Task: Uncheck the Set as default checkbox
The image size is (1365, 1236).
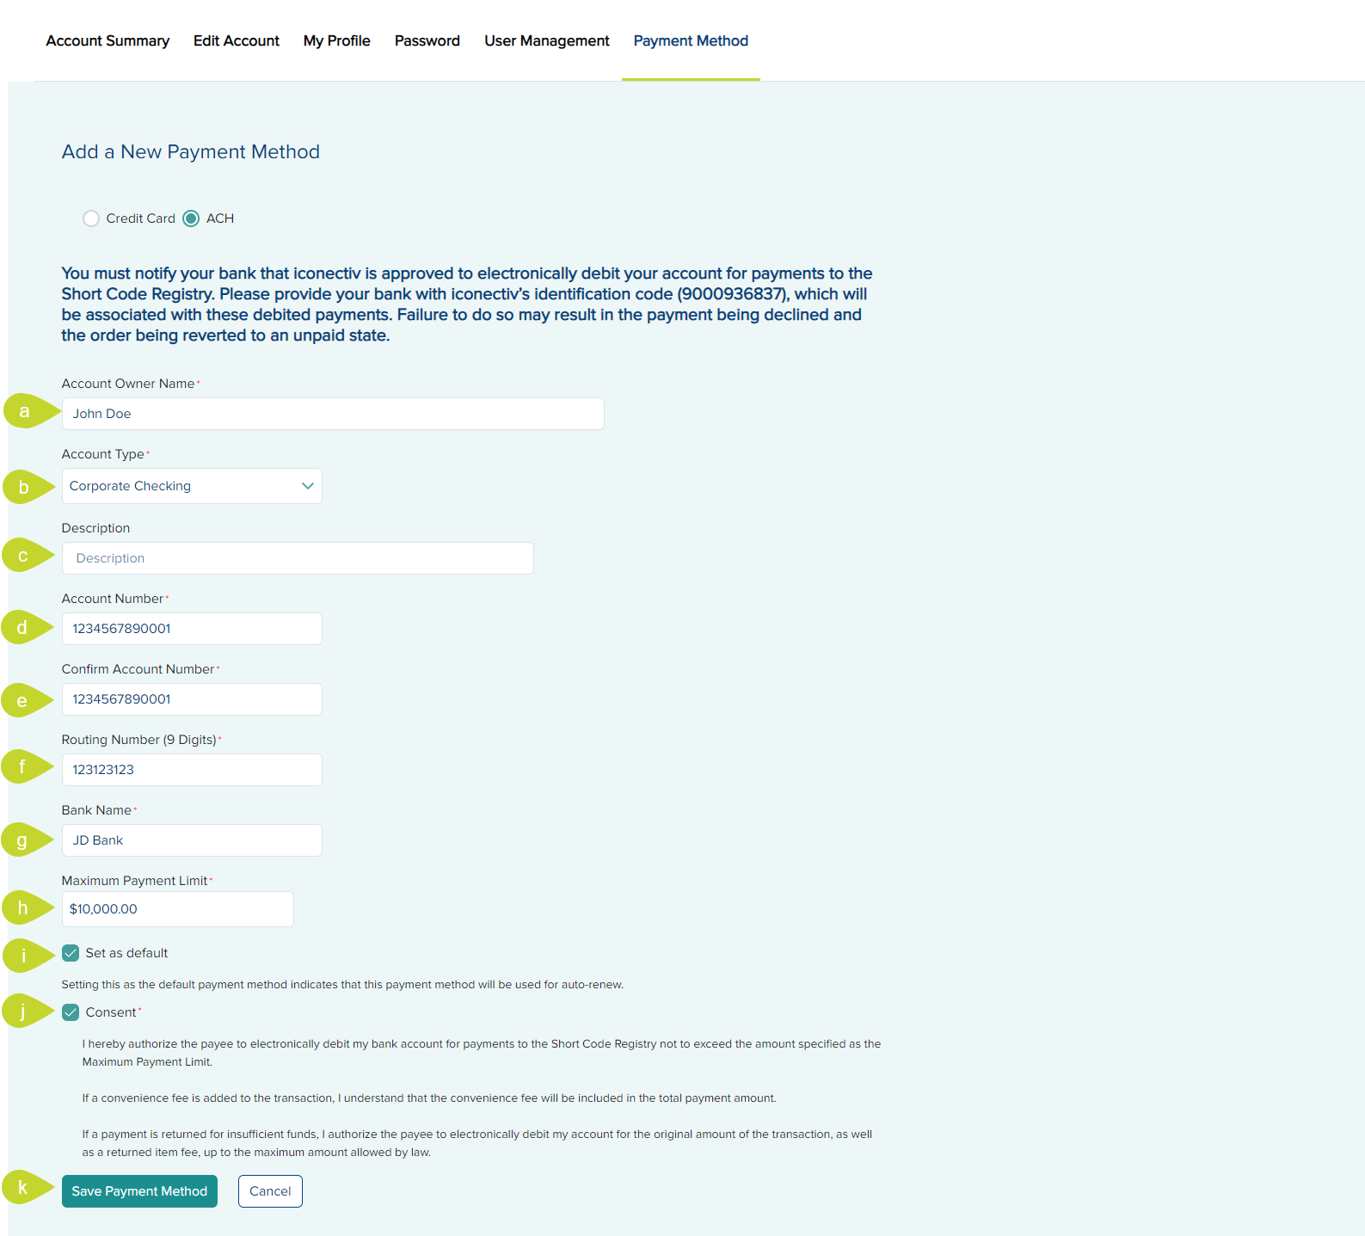Action: (x=71, y=953)
